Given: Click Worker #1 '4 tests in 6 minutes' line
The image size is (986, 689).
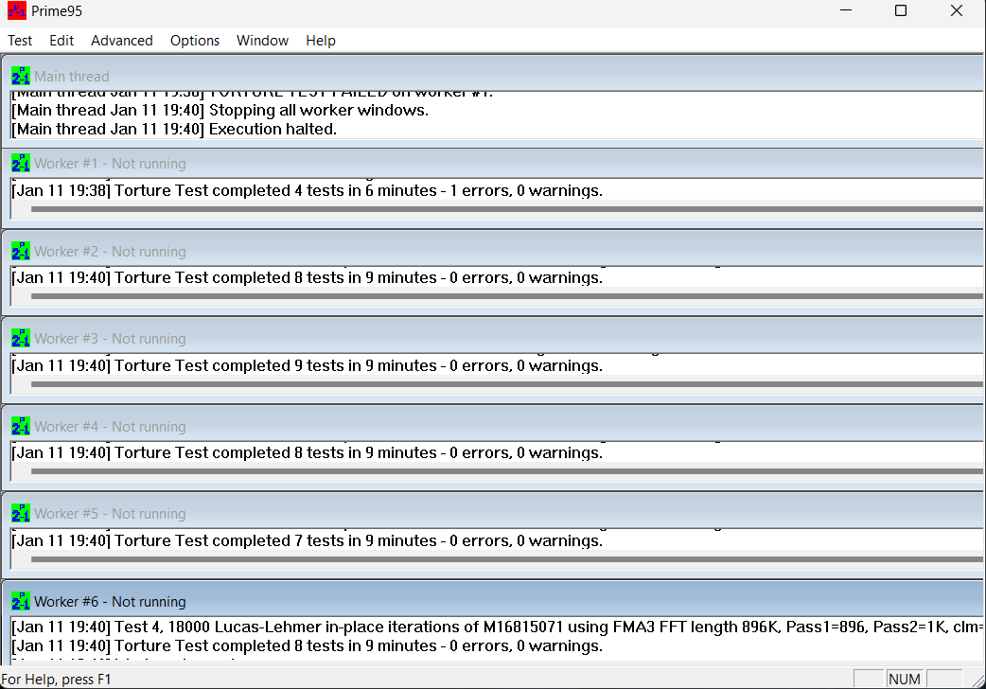Looking at the screenshot, I should (x=307, y=190).
